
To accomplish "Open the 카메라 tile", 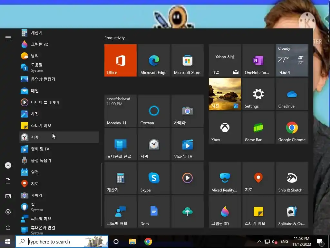I will coord(188,111).
